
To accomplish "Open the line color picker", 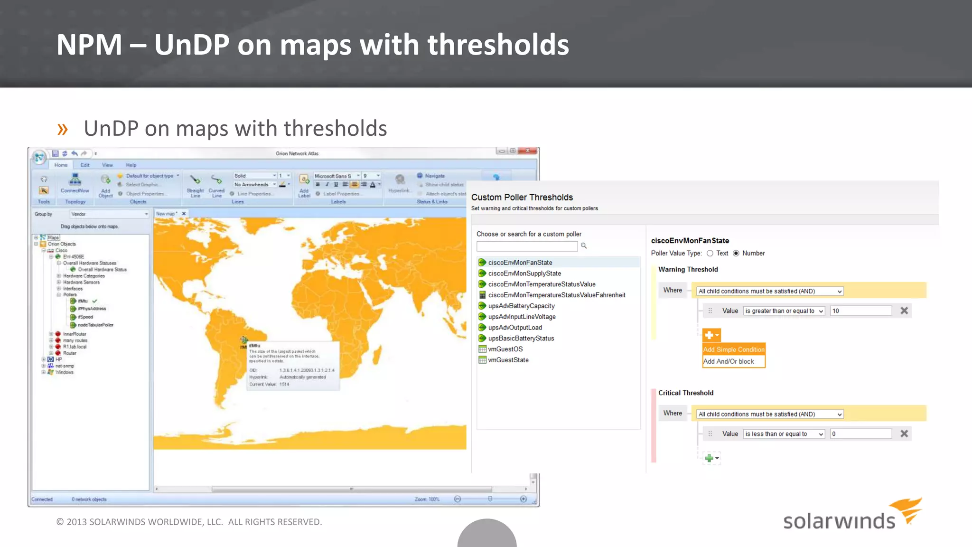I will click(284, 185).
